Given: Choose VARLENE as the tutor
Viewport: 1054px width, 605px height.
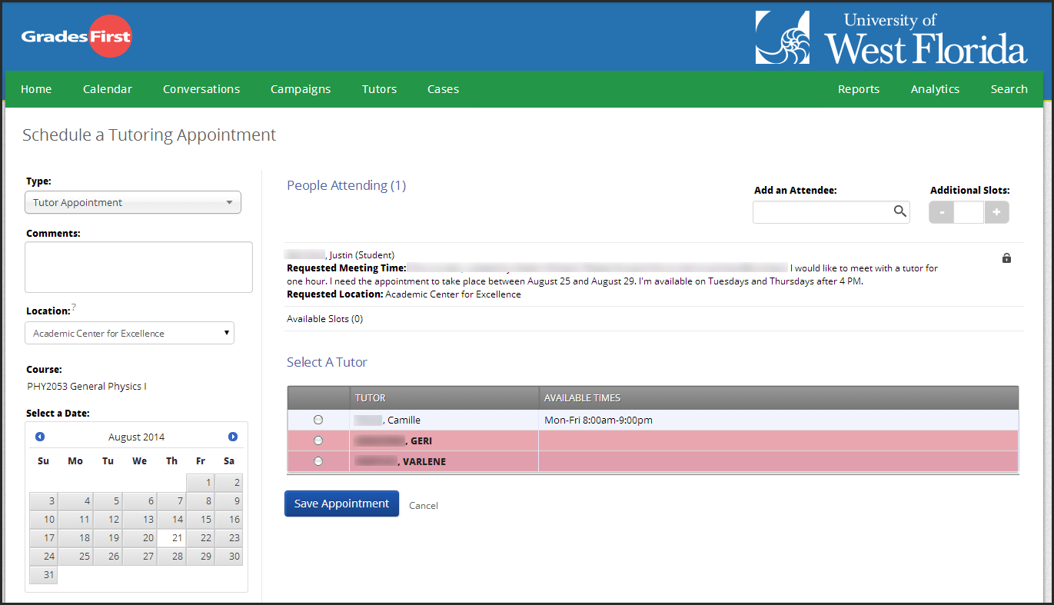Looking at the screenshot, I should pos(318,461).
